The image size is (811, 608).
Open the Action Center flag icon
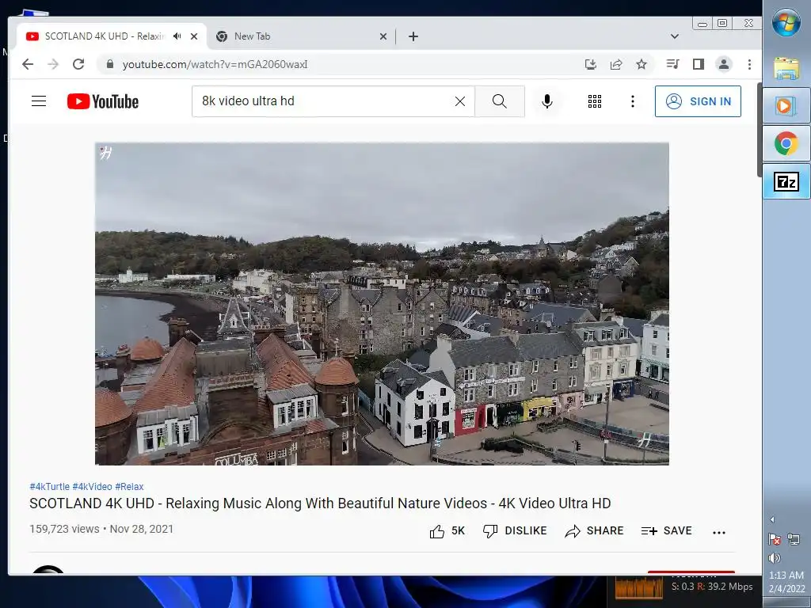click(775, 540)
